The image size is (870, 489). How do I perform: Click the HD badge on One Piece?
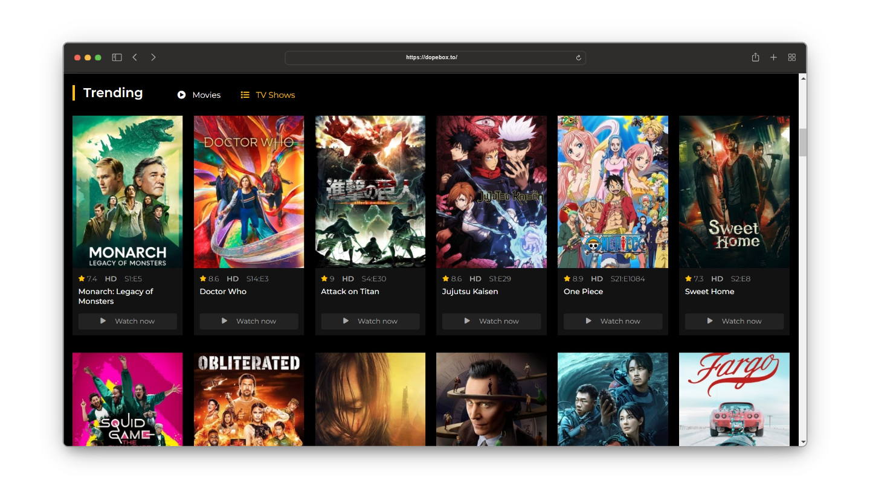click(597, 279)
